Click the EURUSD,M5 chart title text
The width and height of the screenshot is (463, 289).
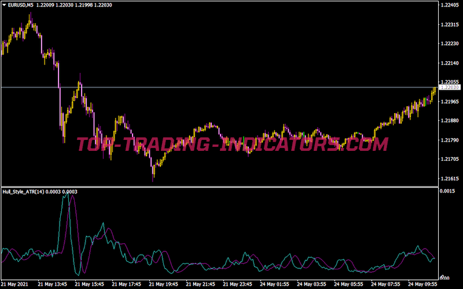click(21, 5)
